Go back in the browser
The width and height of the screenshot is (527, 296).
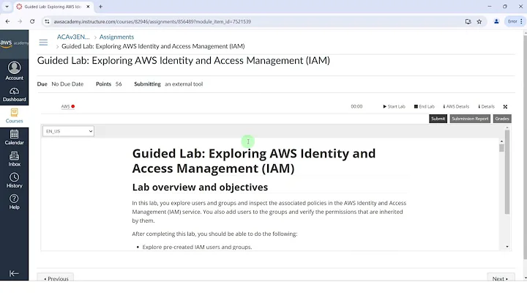7,21
